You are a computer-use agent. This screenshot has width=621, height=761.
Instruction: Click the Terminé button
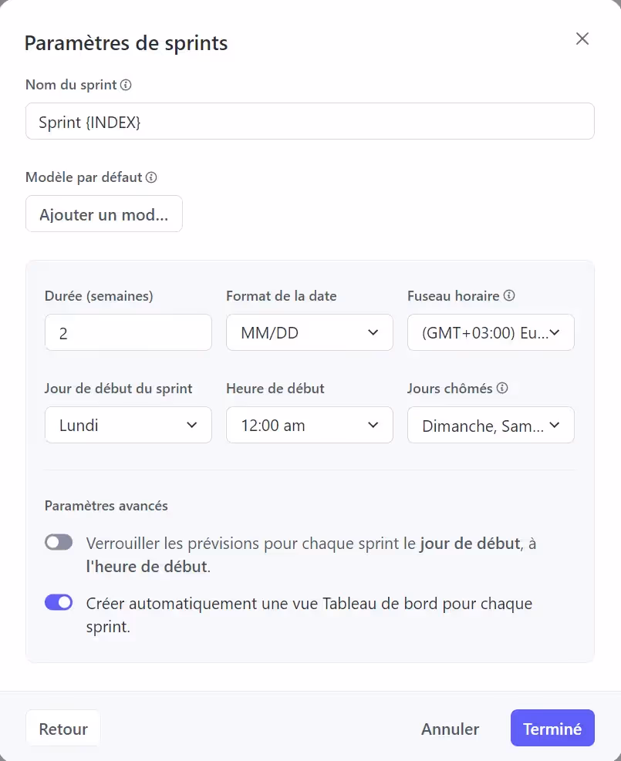click(x=552, y=728)
